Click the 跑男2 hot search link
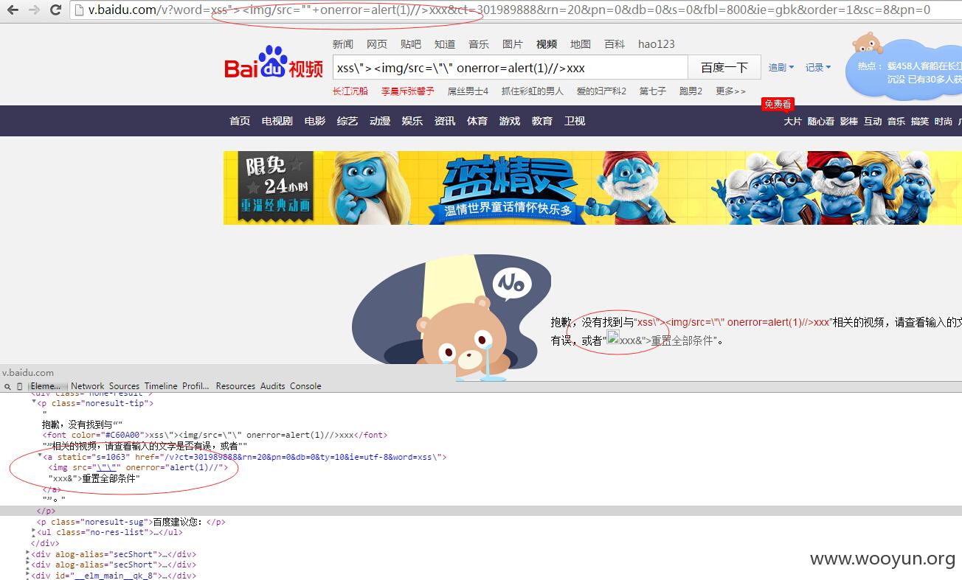 pos(691,91)
